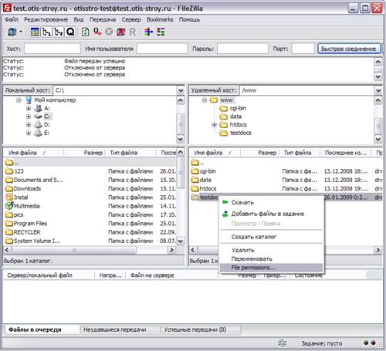Click the disconnect from server icon
Viewport: 386px width, 351px height.
[120, 32]
